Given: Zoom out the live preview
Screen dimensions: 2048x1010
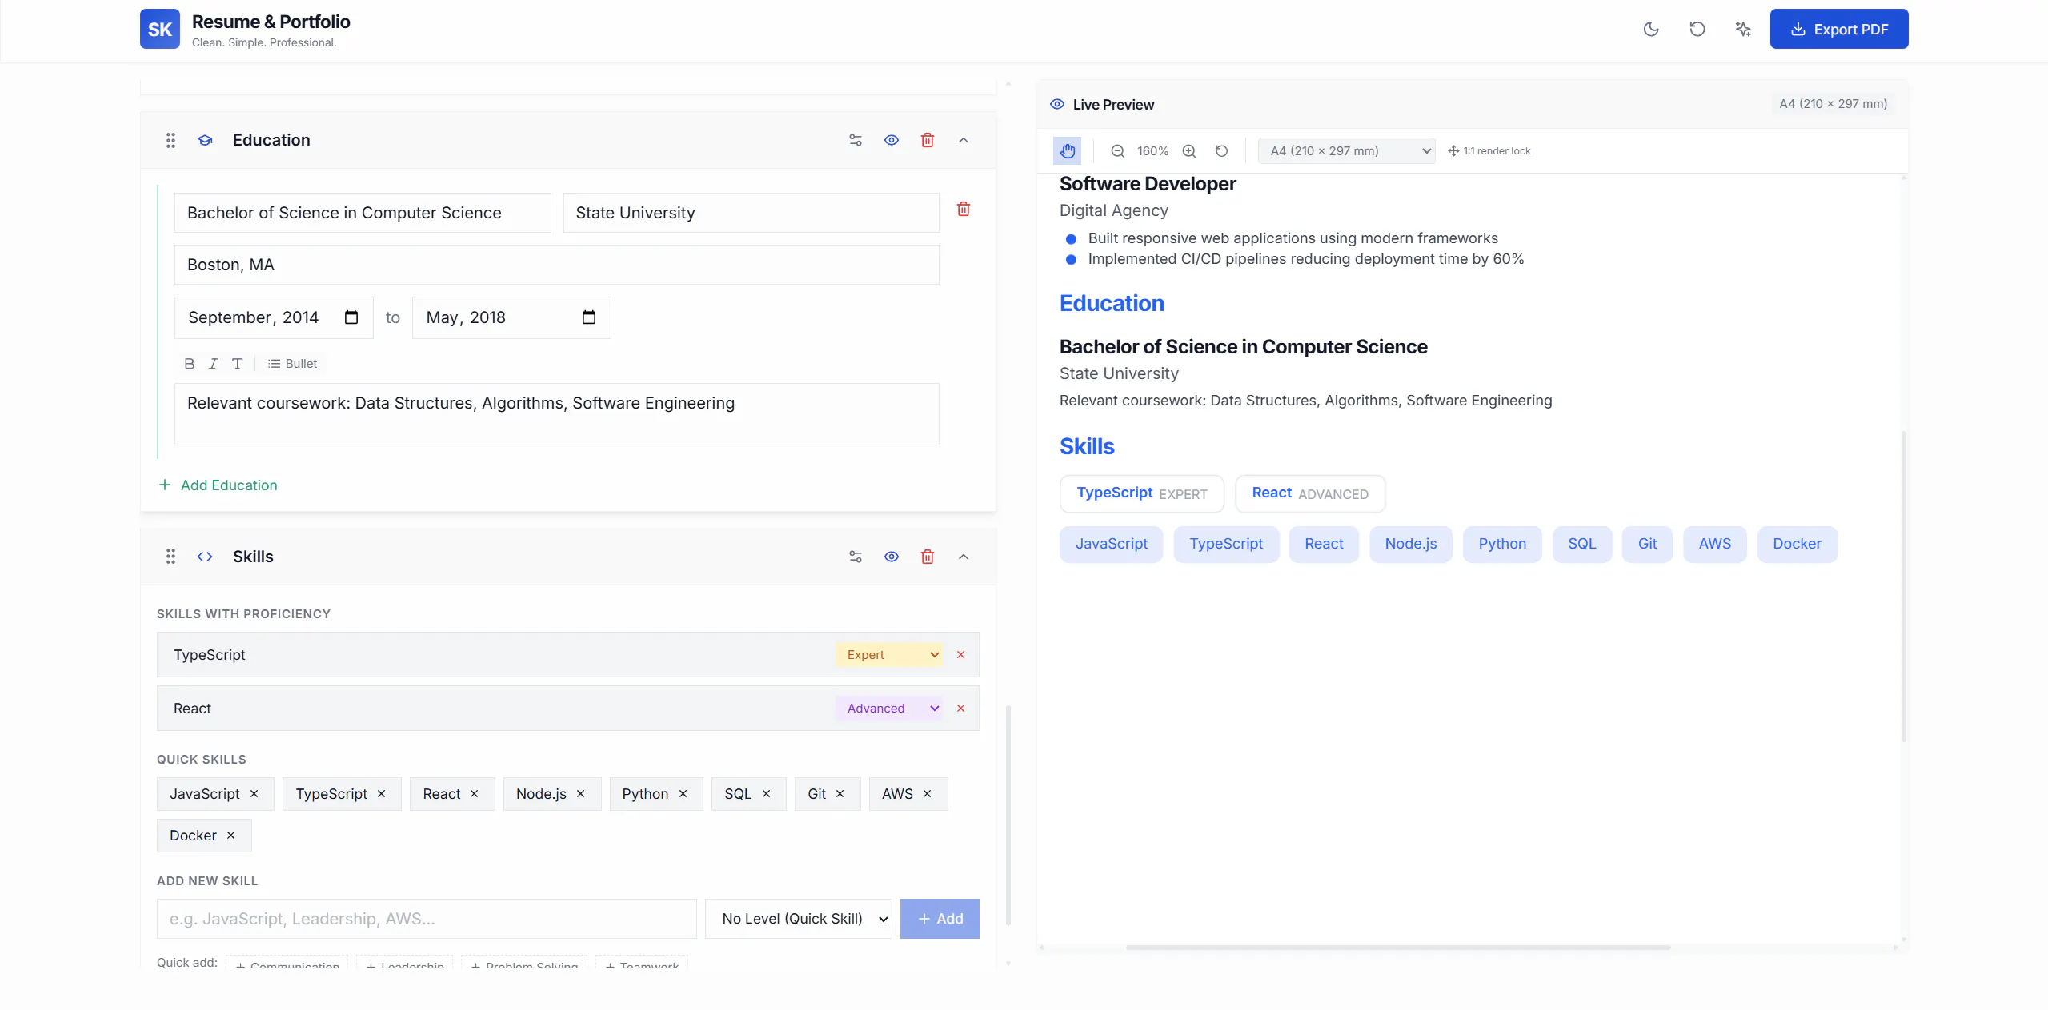Looking at the screenshot, I should [1118, 151].
